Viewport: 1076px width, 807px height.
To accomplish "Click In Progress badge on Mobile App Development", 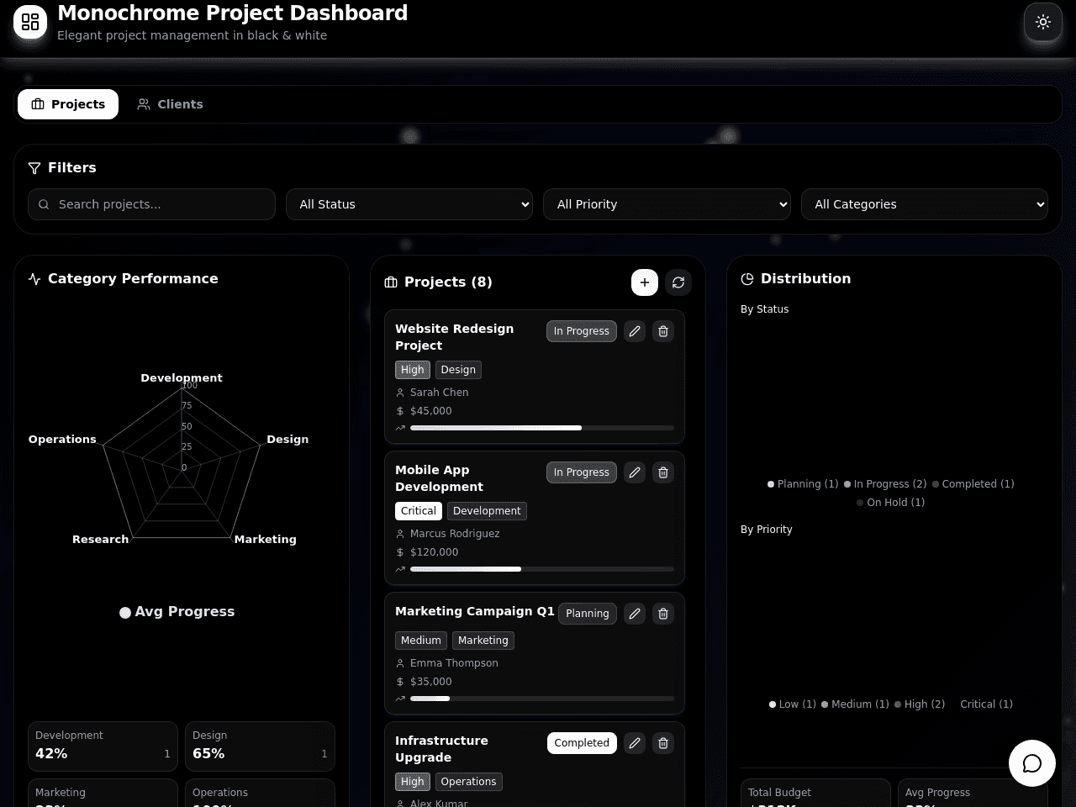I will 582,472.
